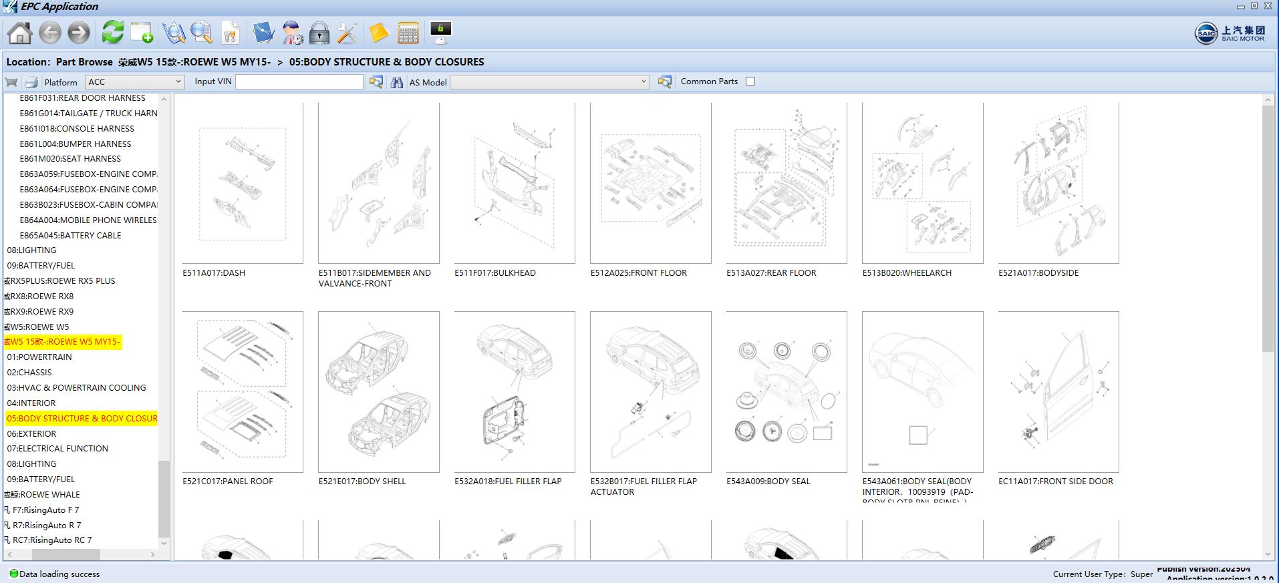Open E511F017:BULKHEAD diagram thumbnail
Viewport: 1279px width, 583px height.
515,183
